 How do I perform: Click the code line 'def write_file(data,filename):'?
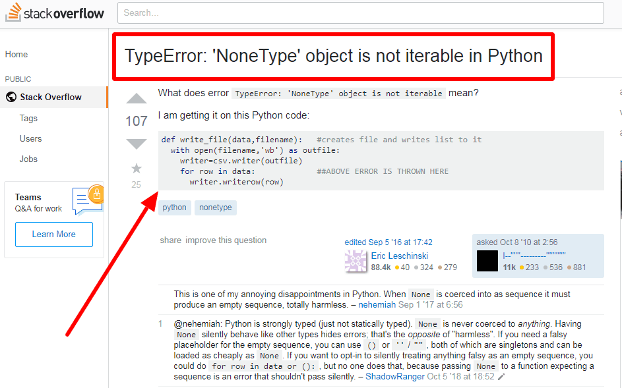232,140
